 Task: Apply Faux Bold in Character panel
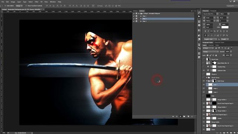click(205, 31)
